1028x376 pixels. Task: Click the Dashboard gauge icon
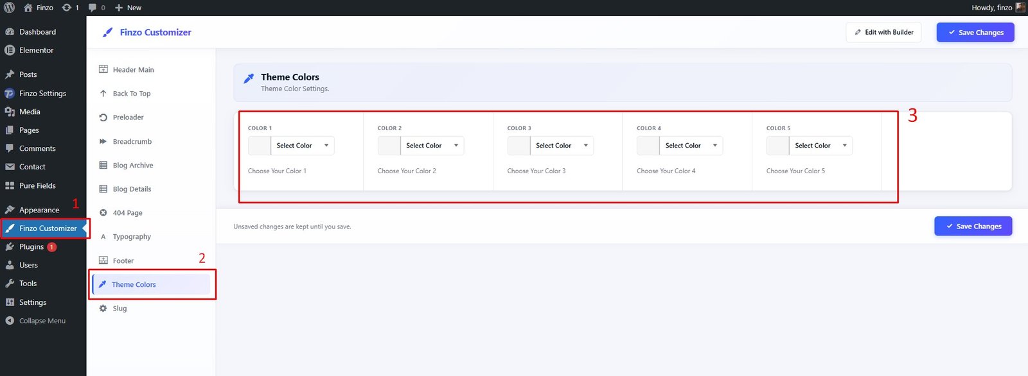click(10, 31)
